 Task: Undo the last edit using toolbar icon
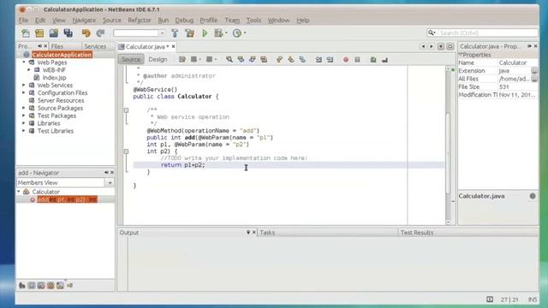(86, 33)
